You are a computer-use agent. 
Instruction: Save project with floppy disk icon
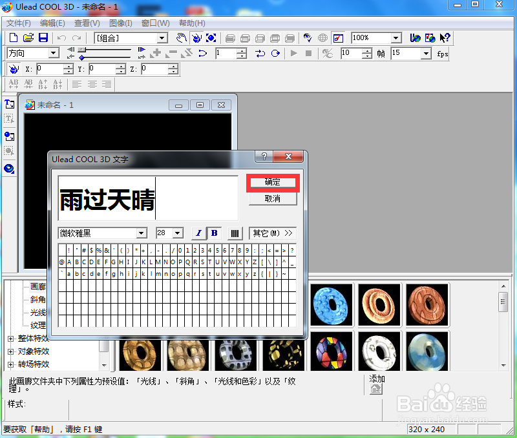(43, 37)
